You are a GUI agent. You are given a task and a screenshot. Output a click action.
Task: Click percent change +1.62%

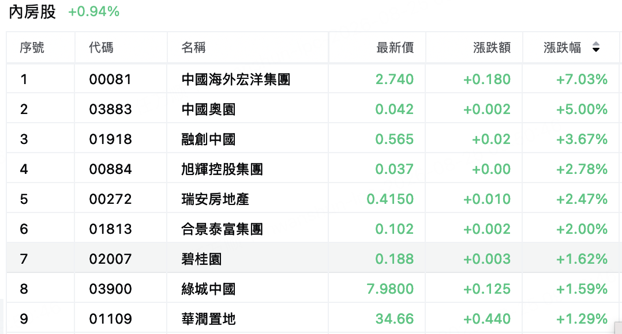tap(582, 259)
